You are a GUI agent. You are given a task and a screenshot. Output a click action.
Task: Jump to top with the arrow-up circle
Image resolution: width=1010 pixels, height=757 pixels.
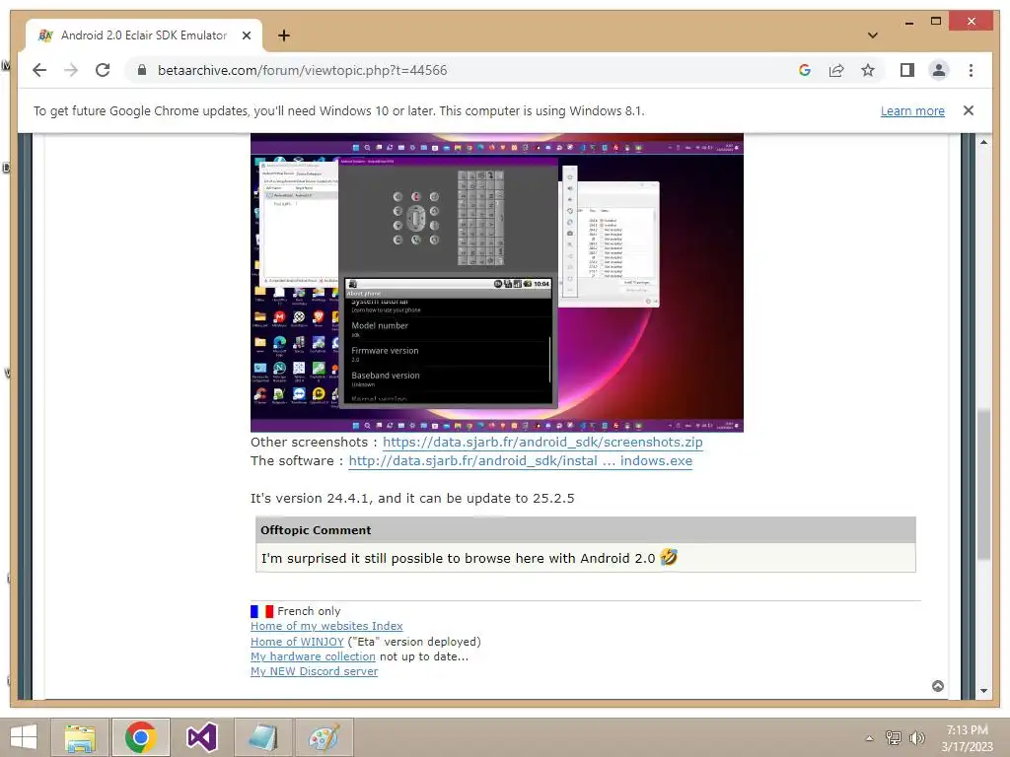(x=938, y=686)
